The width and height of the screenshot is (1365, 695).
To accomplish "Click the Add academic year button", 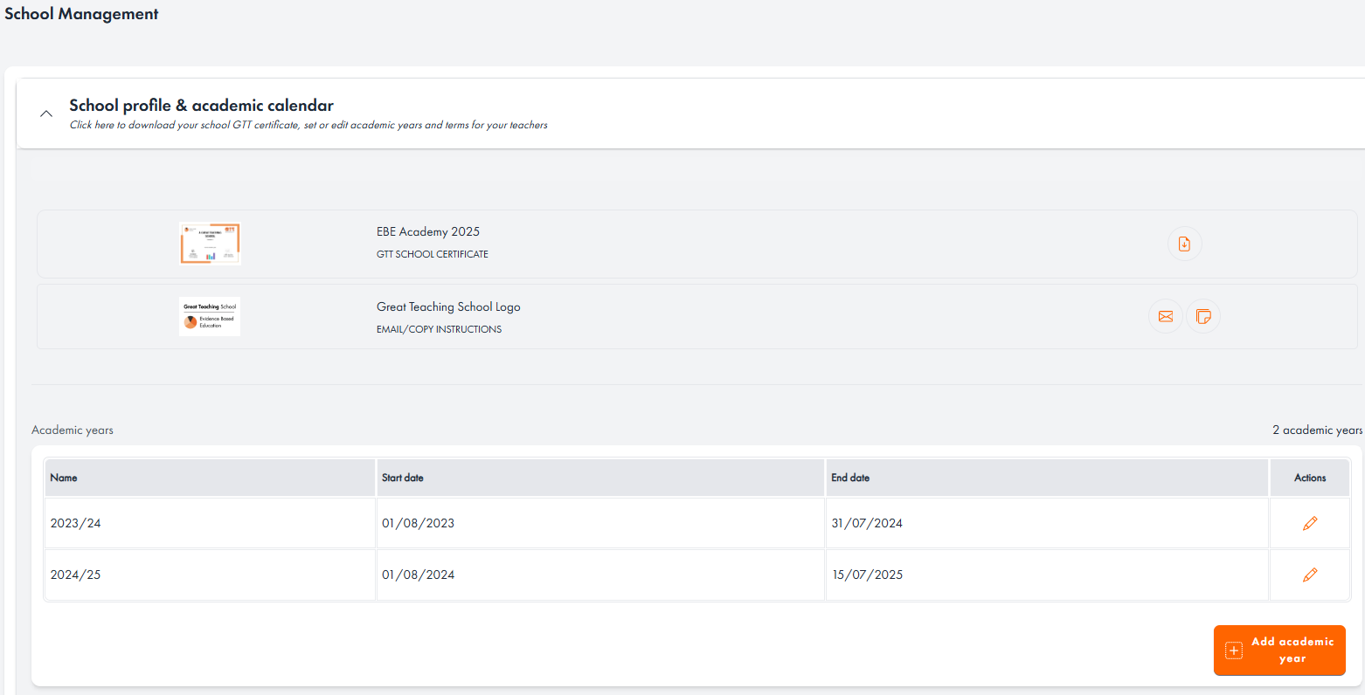I will pos(1279,650).
